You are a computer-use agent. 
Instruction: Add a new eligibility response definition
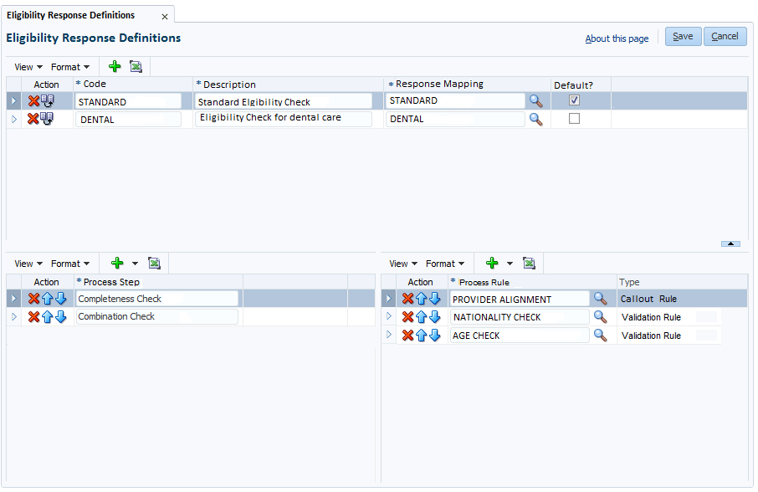pos(115,66)
